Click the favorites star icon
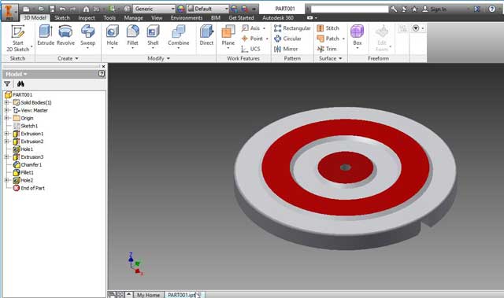The width and height of the screenshot is (504, 298). coord(414,9)
